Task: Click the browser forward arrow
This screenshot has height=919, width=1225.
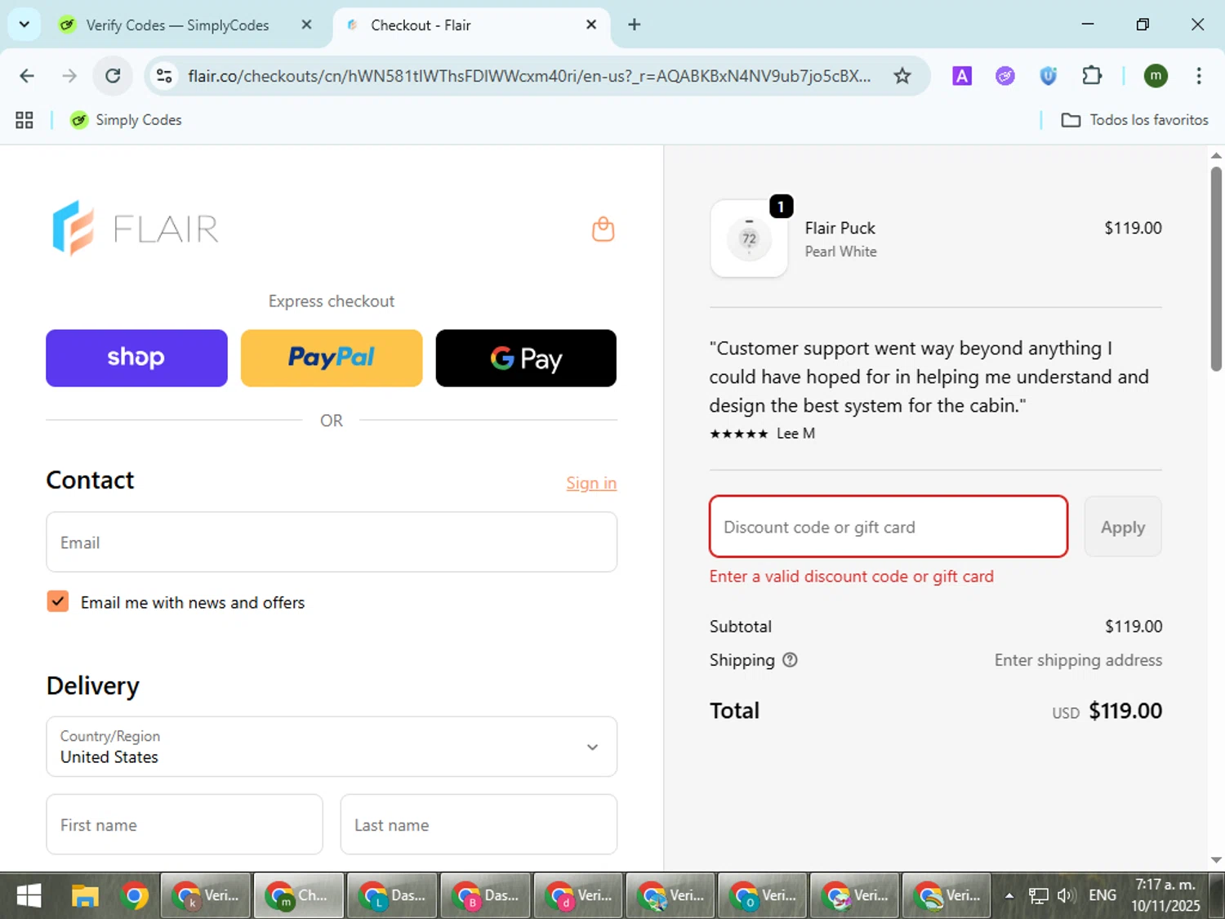Action: point(69,76)
